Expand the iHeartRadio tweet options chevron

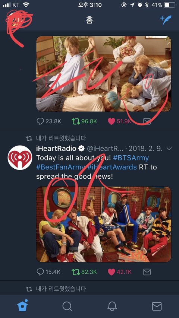click(x=169, y=149)
